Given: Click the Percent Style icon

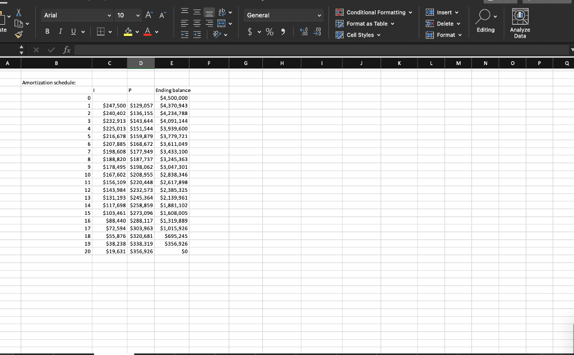Looking at the screenshot, I should coord(270,32).
